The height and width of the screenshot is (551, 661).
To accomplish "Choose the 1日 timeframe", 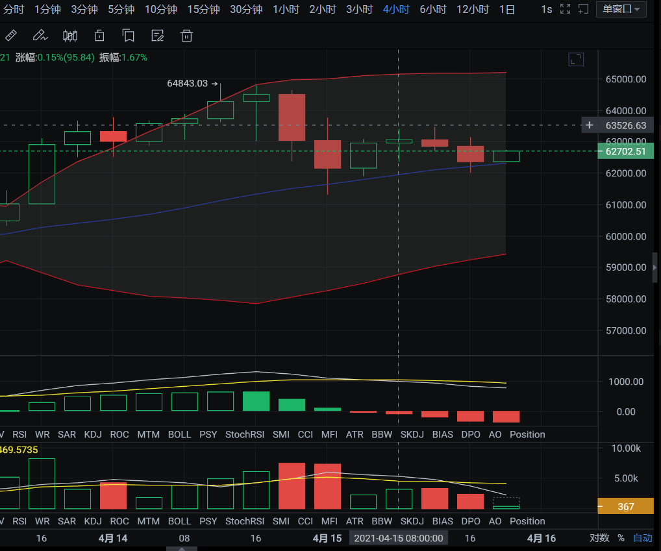I will coord(507,9).
